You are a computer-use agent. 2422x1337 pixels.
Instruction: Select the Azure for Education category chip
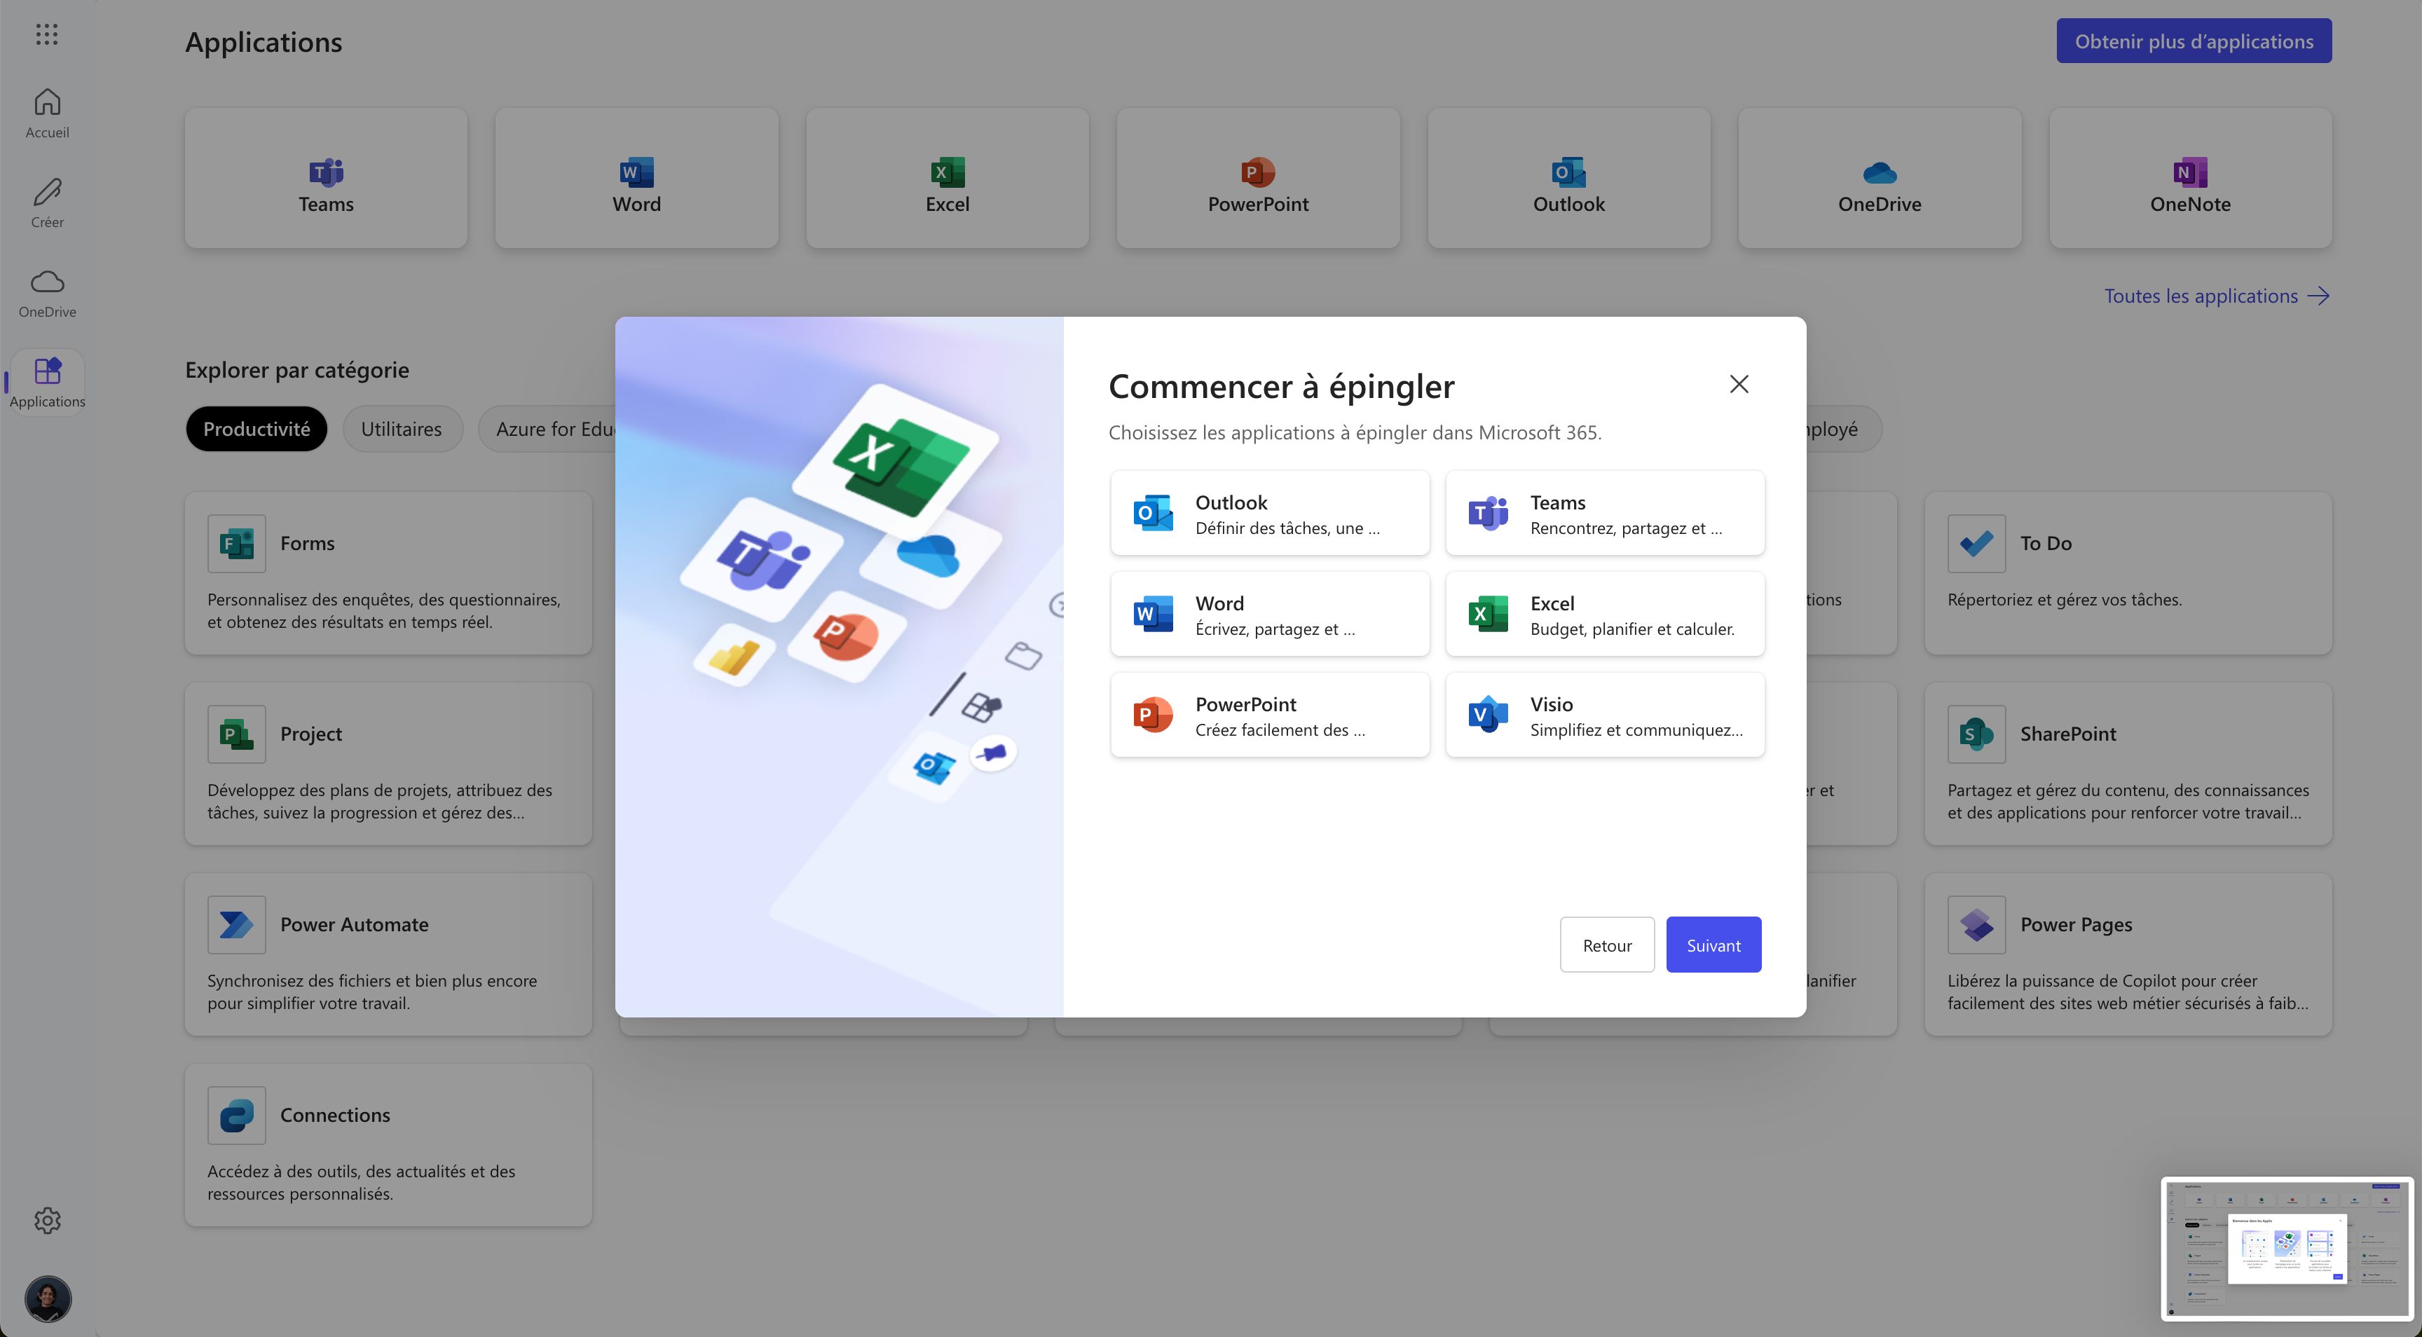(x=548, y=429)
